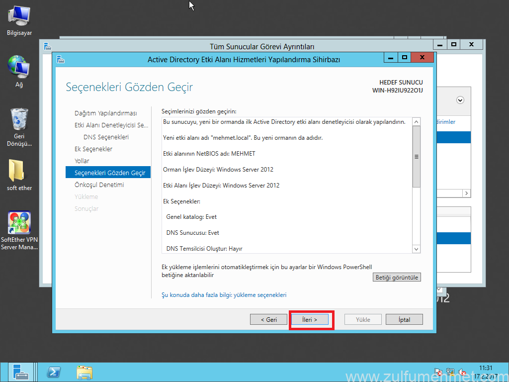509x382 pixels.
Task: Open the yükleme seçenekleri help link
Action: point(224,295)
